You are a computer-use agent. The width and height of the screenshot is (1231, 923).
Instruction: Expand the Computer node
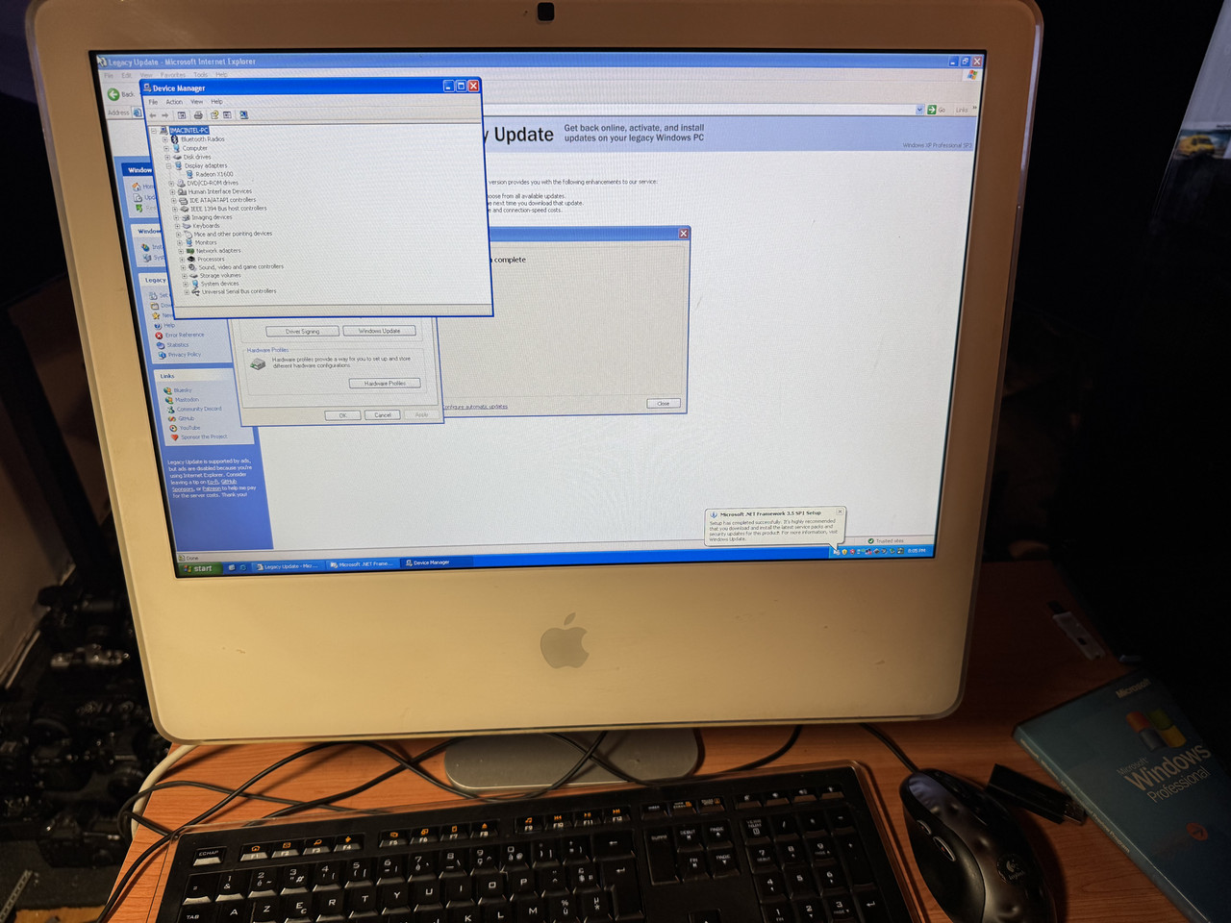[x=166, y=148]
